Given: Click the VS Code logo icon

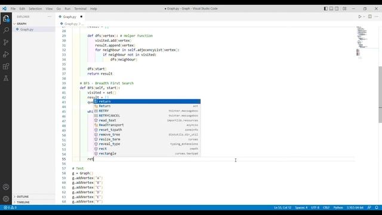Looking at the screenshot, I should [4, 8].
